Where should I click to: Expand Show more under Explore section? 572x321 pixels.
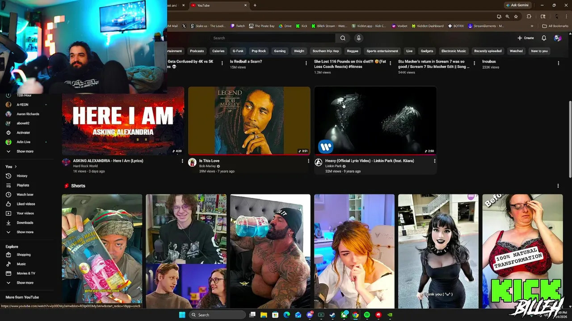[x=25, y=283]
